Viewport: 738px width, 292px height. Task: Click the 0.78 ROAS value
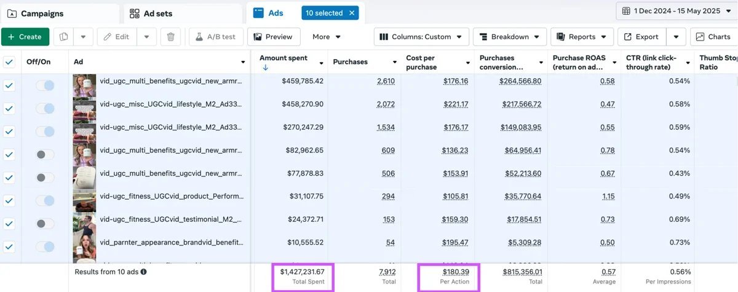point(608,150)
